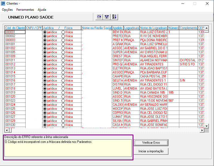Select física radio for client 001005
Image resolution: width=214 pixels, height=166 pixels.
[63, 52]
